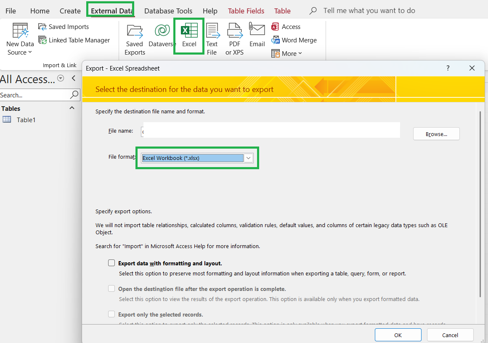Cancel the export dialog
The width and height of the screenshot is (488, 343).
tap(450, 335)
